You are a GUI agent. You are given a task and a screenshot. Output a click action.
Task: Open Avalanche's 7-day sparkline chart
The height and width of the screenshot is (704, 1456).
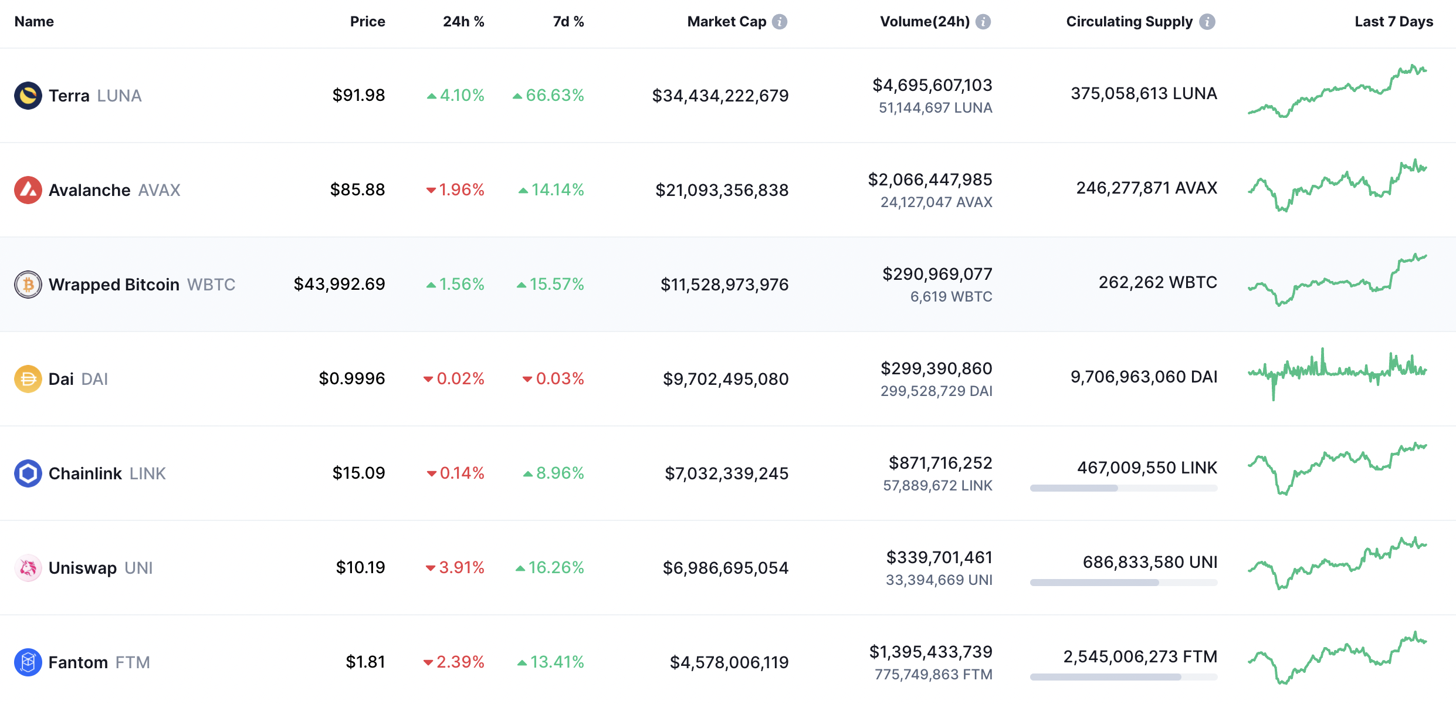click(1338, 185)
